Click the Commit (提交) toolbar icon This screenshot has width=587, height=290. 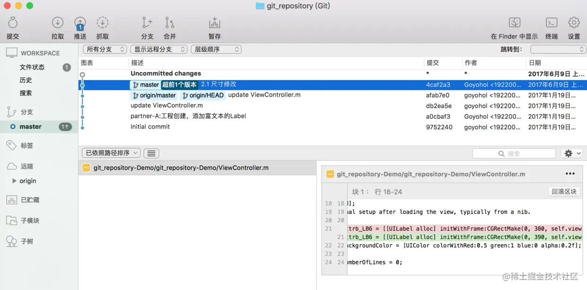click(13, 23)
